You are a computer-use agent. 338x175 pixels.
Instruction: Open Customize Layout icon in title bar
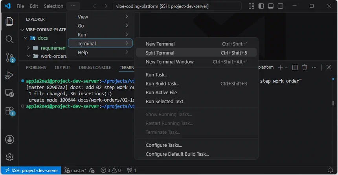coord(252,6)
